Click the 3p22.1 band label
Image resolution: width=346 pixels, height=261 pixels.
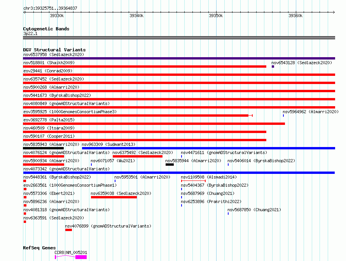click(x=30, y=33)
